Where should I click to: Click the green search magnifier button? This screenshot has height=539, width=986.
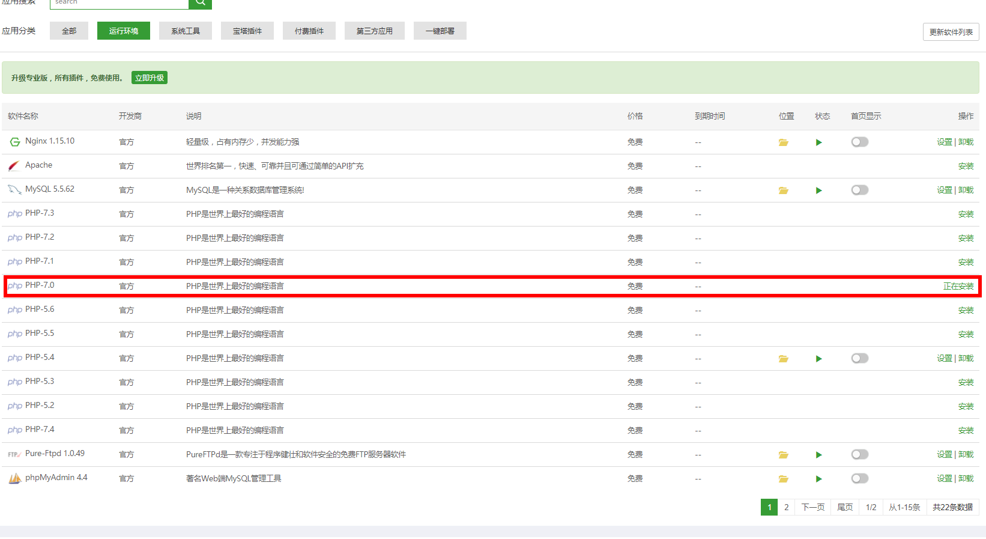coord(200,3)
